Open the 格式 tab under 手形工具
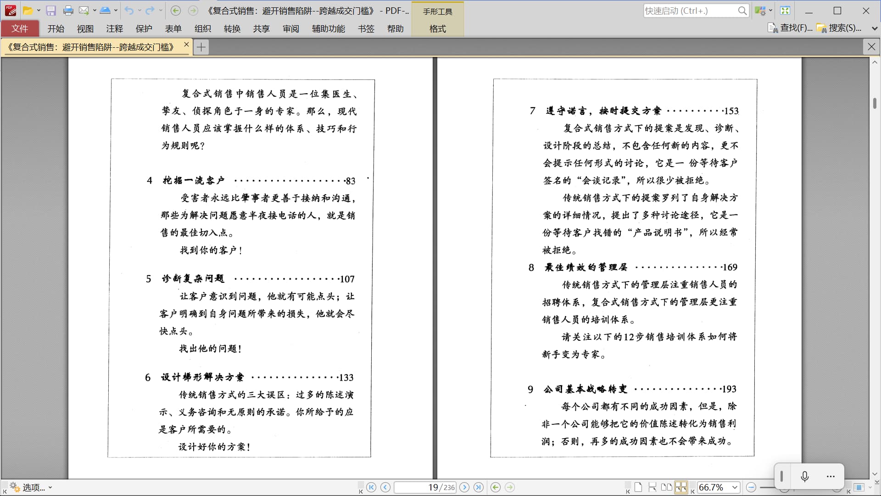The height and width of the screenshot is (496, 881). click(438, 28)
